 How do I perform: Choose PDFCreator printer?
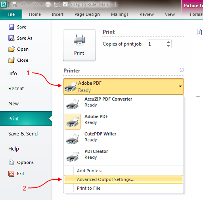123,156
